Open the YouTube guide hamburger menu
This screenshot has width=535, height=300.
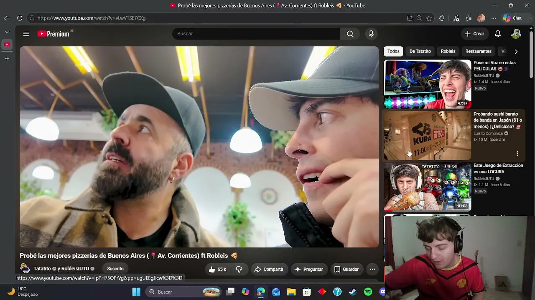point(26,34)
